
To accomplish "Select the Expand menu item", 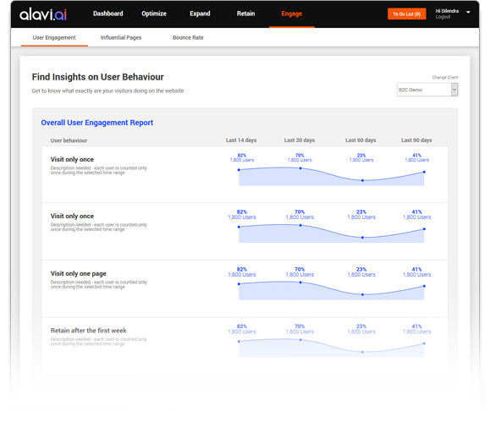I will [x=200, y=14].
